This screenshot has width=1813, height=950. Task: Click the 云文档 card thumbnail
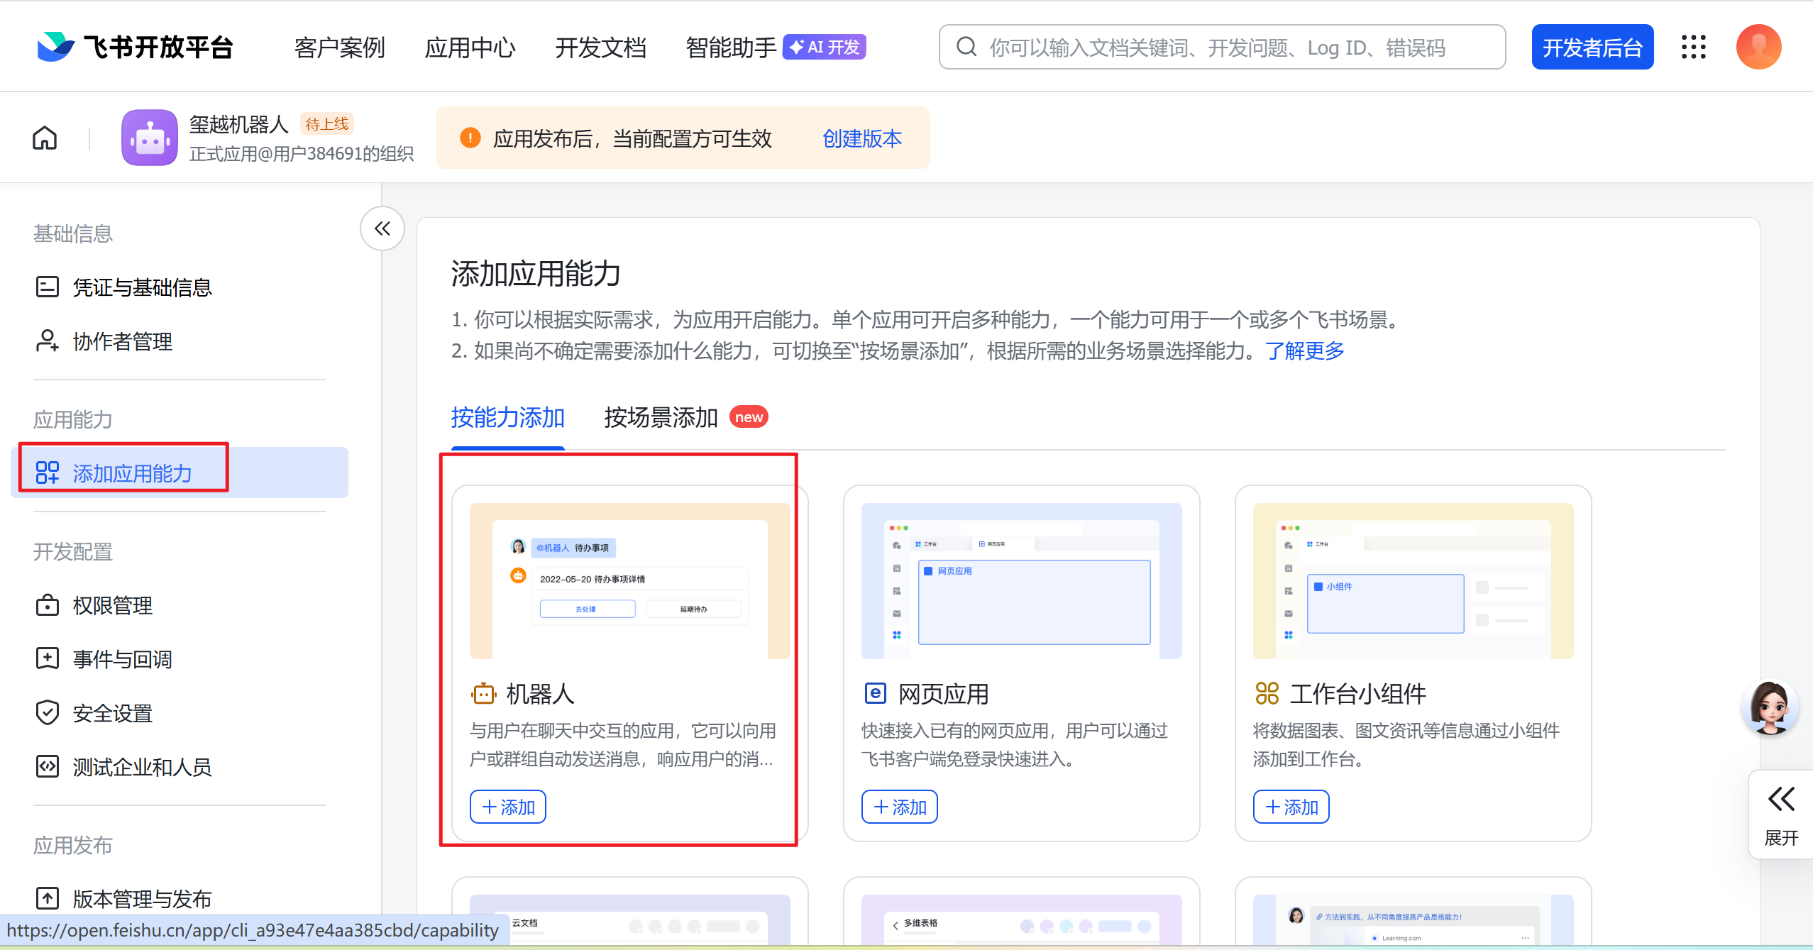(x=630, y=919)
